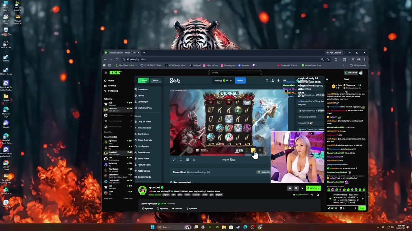Open the All Bookmarks folder

pos(358,65)
